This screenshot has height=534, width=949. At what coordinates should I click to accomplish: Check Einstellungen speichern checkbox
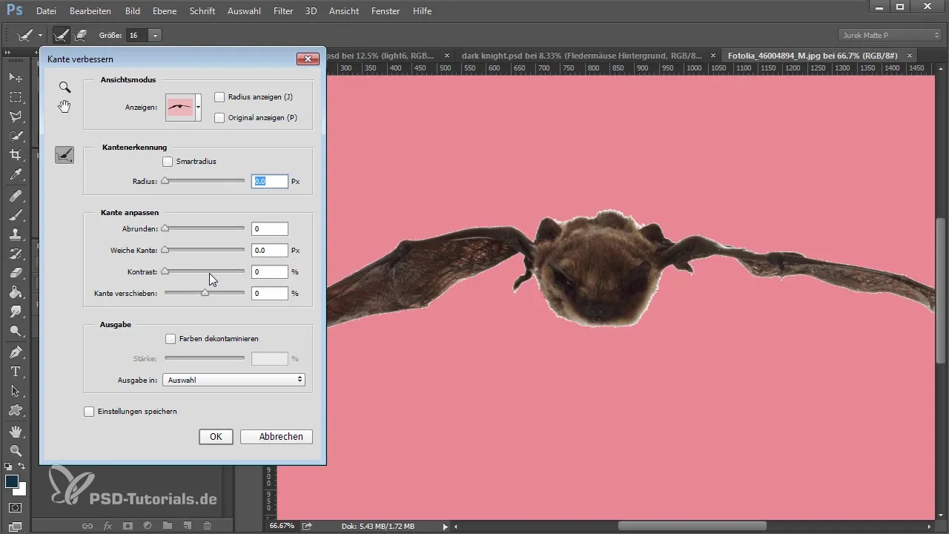click(x=89, y=411)
